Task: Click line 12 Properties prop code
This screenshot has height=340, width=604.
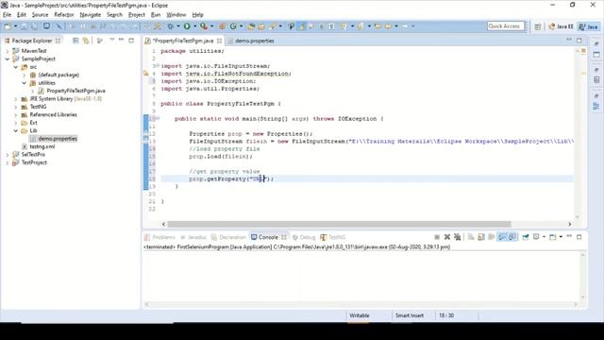Action: pos(251,134)
